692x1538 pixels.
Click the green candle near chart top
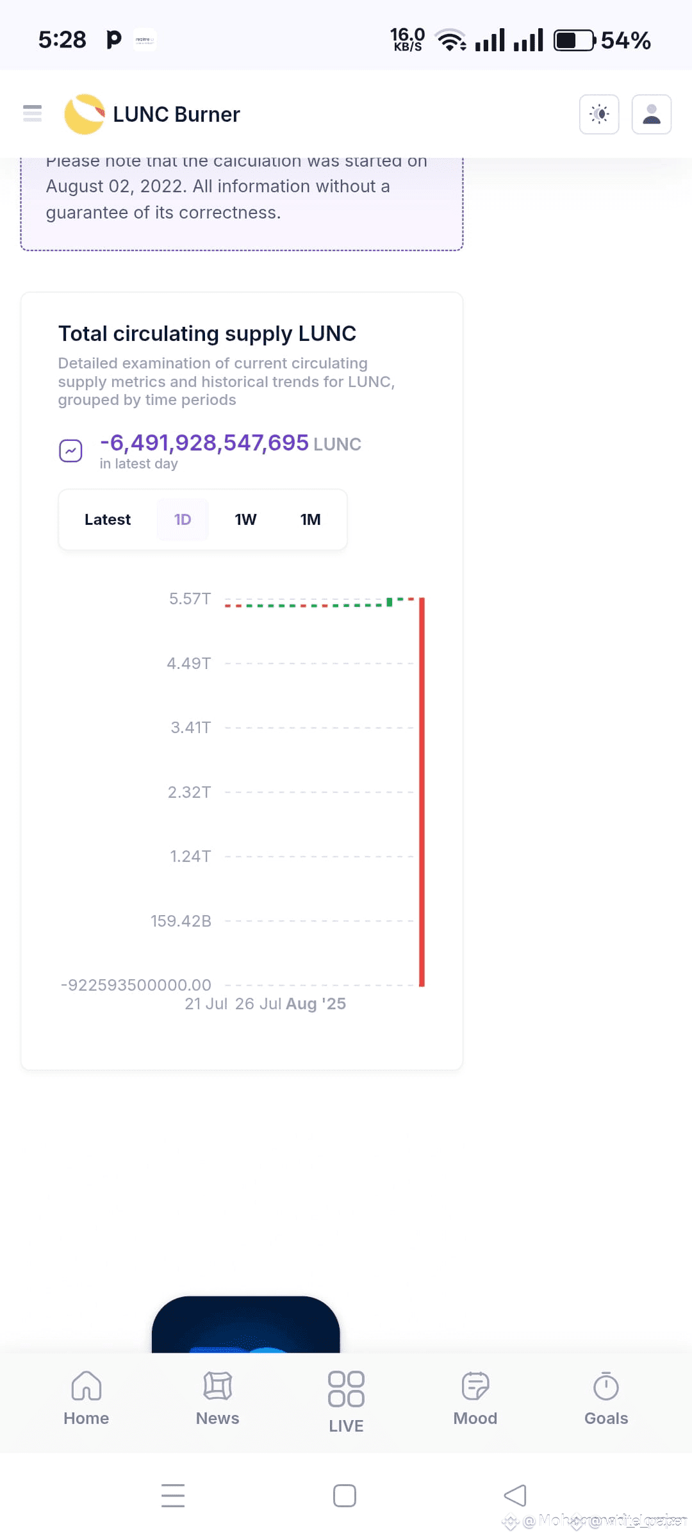(x=390, y=602)
